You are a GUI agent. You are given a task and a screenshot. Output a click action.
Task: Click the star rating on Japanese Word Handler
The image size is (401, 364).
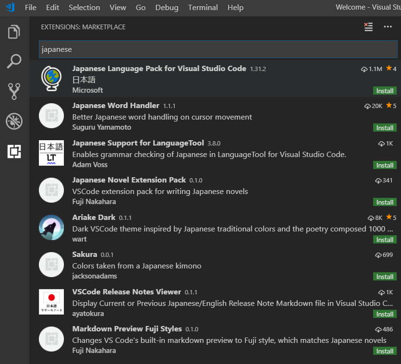391,105
